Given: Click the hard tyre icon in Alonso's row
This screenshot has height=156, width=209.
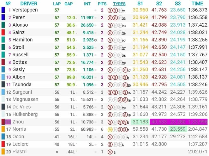Looking at the screenshot, I should (x=115, y=25).
